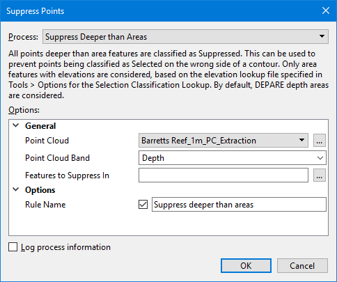Select the bold General group header
Viewport: 337px width, 282px height.
[x=40, y=126]
